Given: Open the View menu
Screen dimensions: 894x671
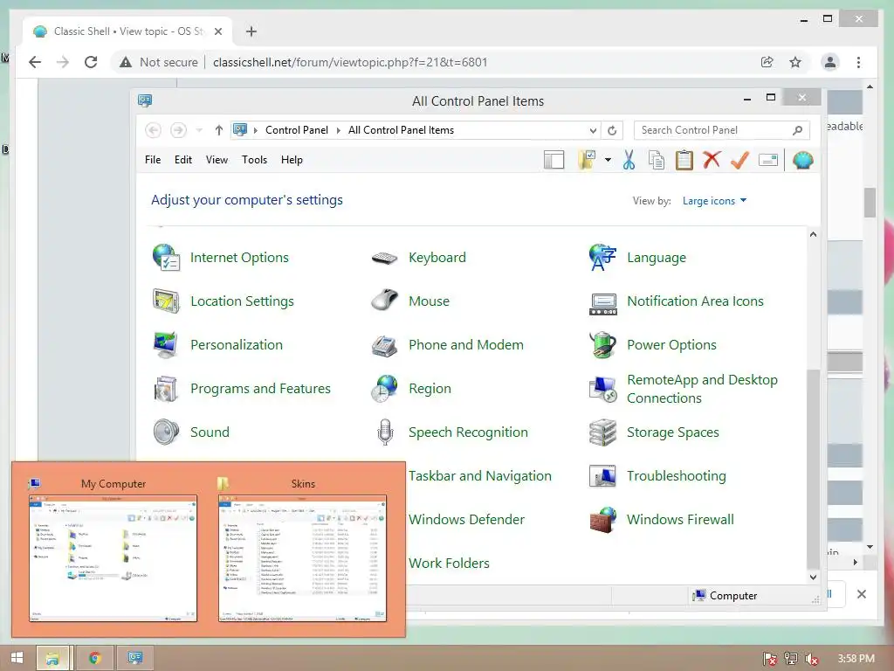Looking at the screenshot, I should [217, 160].
